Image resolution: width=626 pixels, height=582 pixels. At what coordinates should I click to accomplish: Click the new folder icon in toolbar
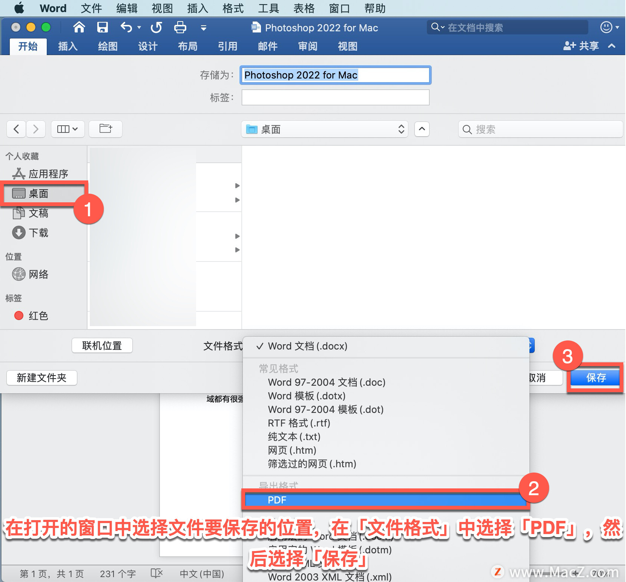pyautogui.click(x=106, y=129)
